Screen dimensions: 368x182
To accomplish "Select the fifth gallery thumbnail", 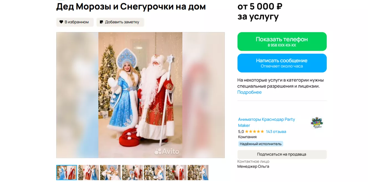I will (x=154, y=173).
